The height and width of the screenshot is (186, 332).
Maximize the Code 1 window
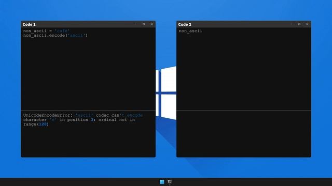click(x=144, y=24)
